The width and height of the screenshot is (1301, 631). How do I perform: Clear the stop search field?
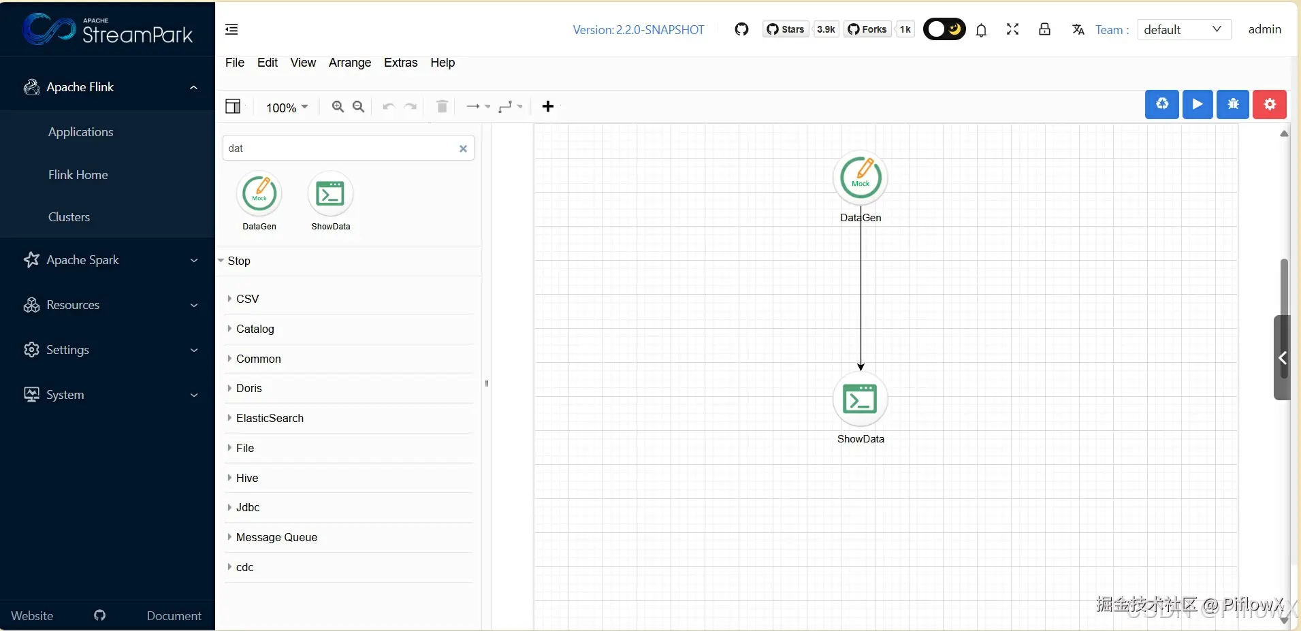(463, 148)
